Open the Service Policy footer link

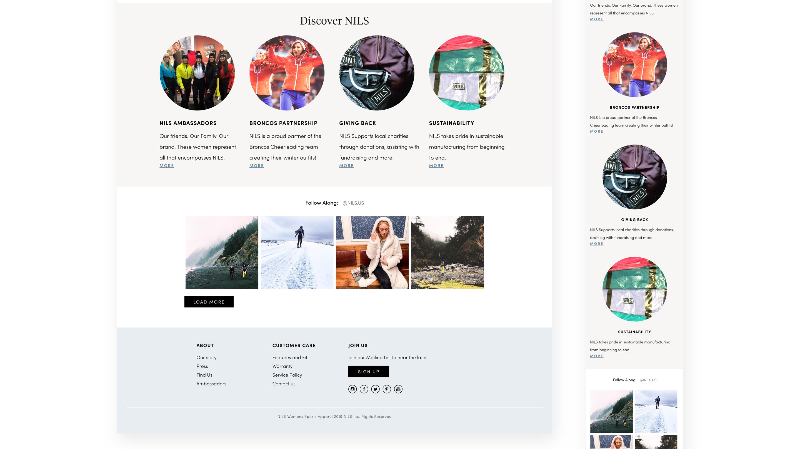point(287,375)
